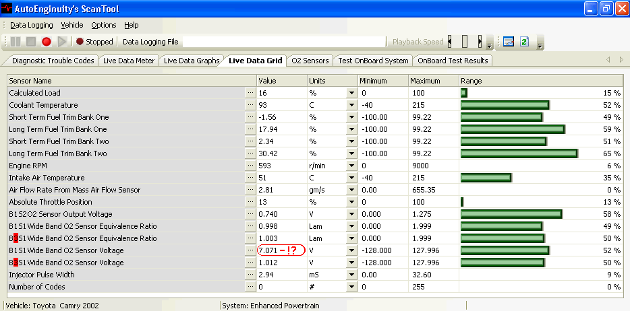The height and width of the screenshot is (311, 630).
Task: Expand units dropdown for Calculated Load
Action: click(x=351, y=93)
